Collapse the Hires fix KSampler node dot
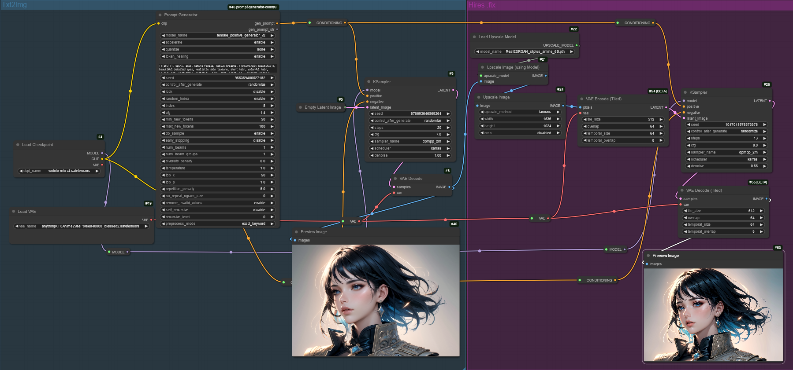Viewport: 793px width, 370px height. pos(685,92)
